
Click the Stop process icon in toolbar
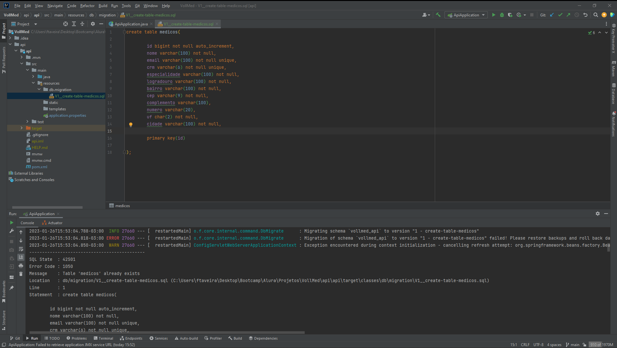click(x=532, y=15)
